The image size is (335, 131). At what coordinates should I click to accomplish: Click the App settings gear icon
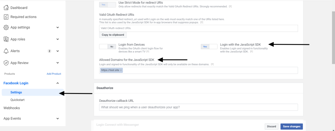click(x=6, y=28)
